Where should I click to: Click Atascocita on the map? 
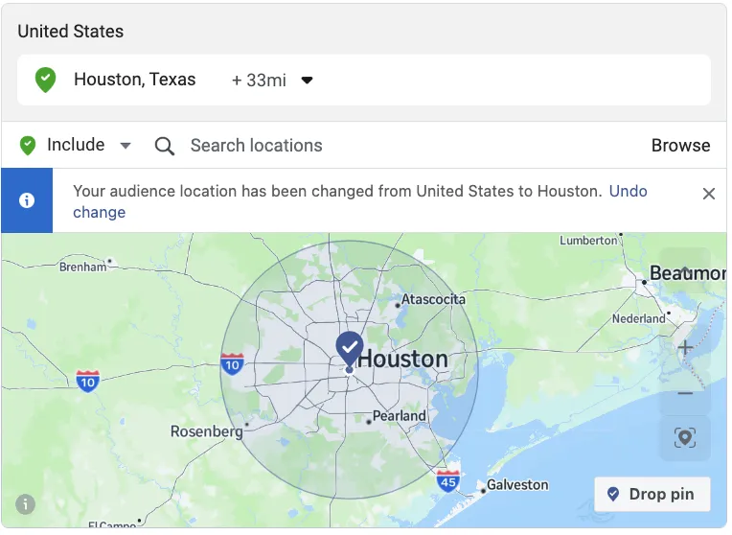pos(433,299)
